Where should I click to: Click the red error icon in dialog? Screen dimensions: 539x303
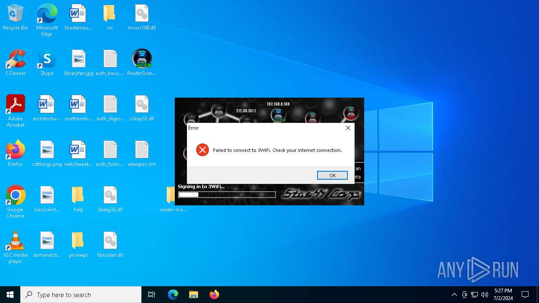tap(203, 150)
